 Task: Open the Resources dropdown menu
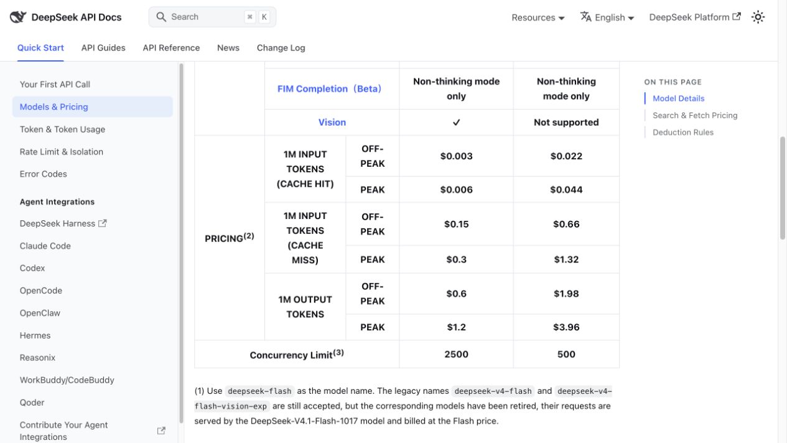(x=538, y=17)
